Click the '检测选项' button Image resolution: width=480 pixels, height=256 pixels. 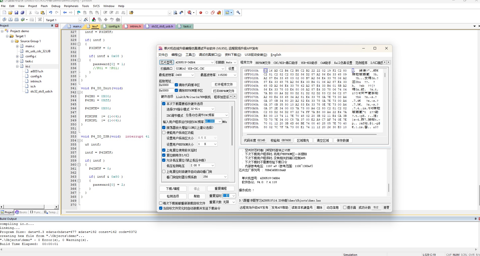click(173, 196)
